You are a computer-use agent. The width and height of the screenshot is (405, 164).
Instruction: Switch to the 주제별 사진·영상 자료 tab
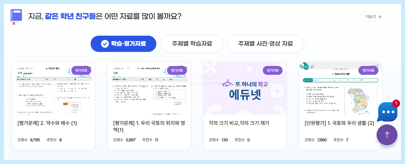265,44
